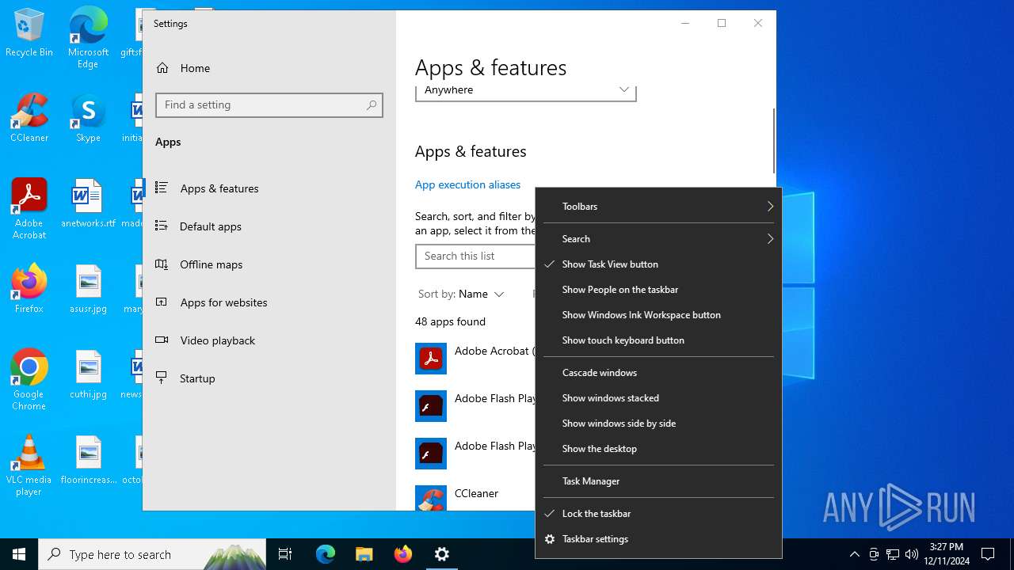Toggle Show touch keyboard button
Screen dimensions: 1014x570
tap(658, 340)
